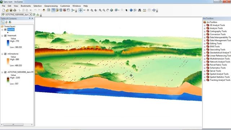Viewport: 231px width, 130px height.
Task: Select the Navigate tool
Action: click(x=80, y=10)
